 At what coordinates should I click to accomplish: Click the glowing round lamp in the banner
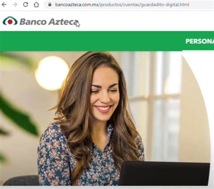pyautogui.click(x=52, y=73)
